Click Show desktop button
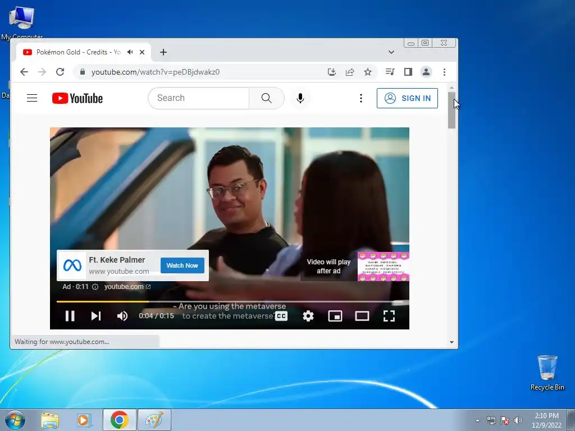 571,420
